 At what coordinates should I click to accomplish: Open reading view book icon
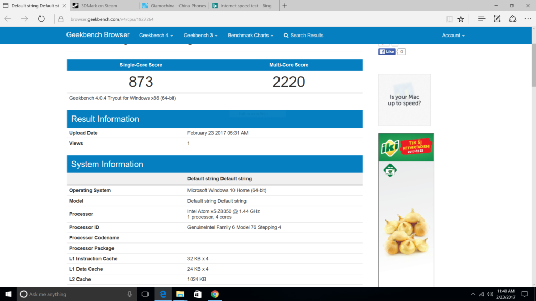coord(450,19)
